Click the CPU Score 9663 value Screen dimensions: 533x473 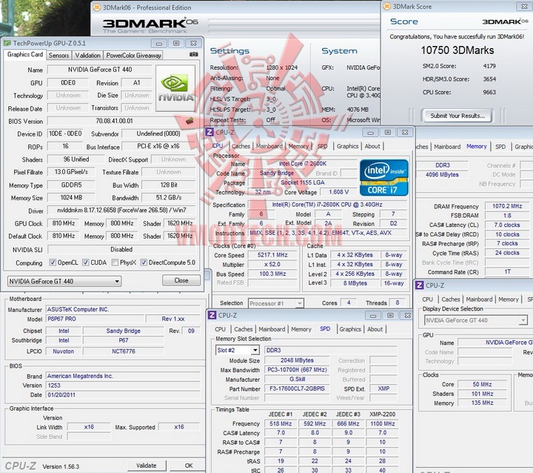tap(489, 92)
